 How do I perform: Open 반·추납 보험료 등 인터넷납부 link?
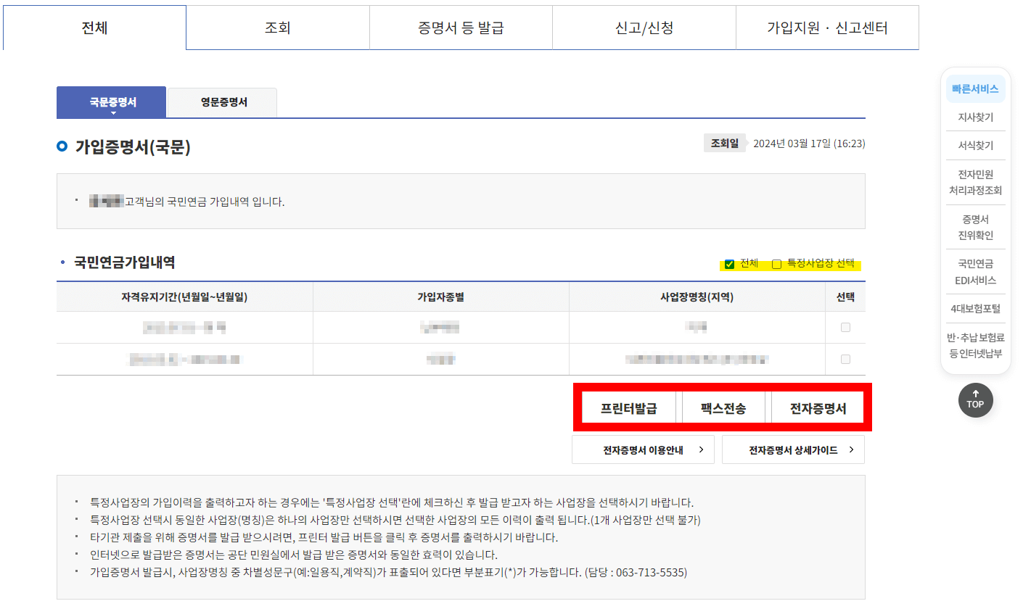tap(976, 345)
